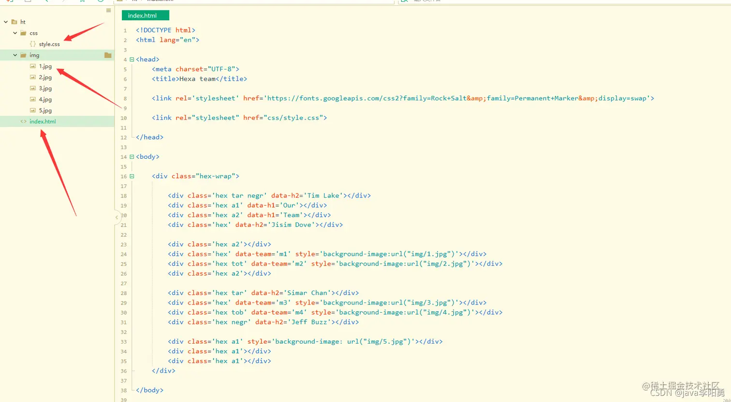
Task: Click the 1.jpg image file icon
Action: pos(32,66)
